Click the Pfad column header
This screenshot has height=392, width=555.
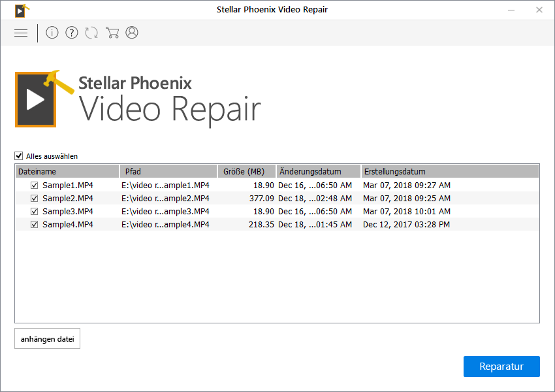point(168,171)
